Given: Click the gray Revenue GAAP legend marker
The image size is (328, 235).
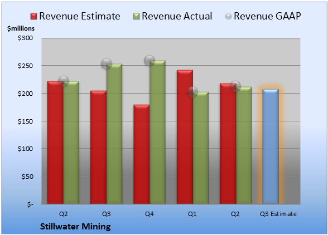Looking at the screenshot, I should [x=229, y=17].
